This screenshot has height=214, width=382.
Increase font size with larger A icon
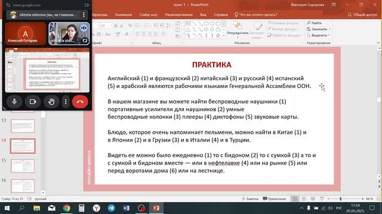[116, 26]
